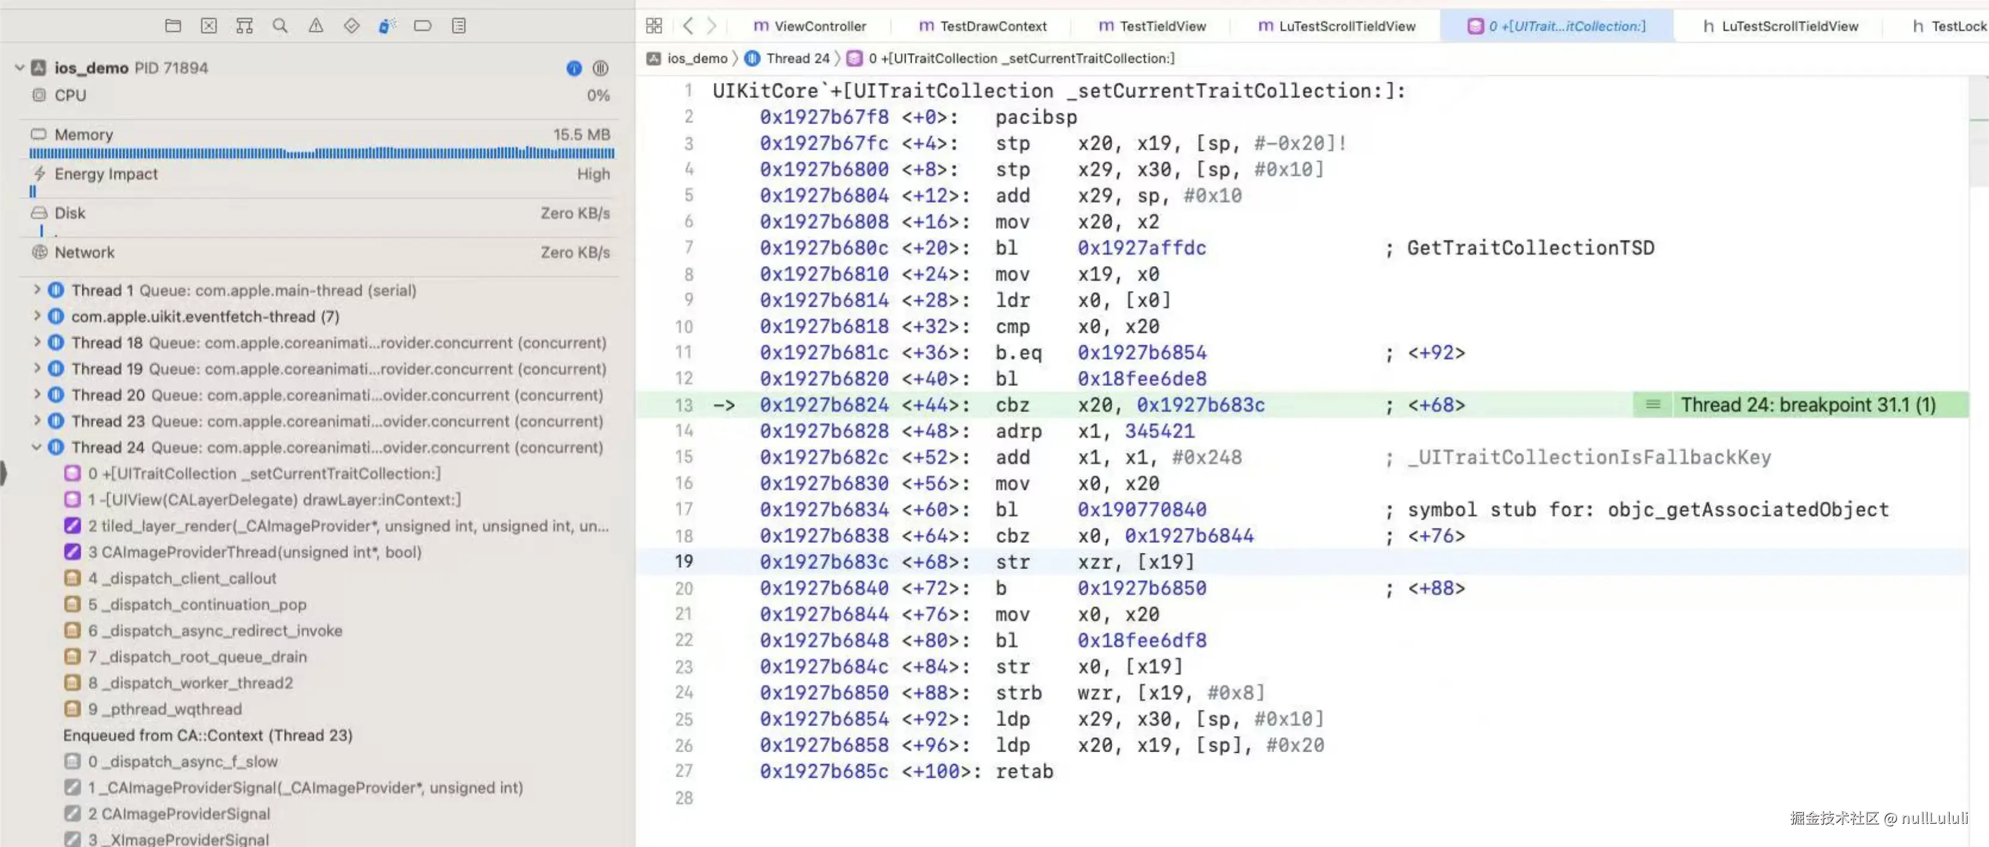This screenshot has height=847, width=1989.
Task: Open the Report navigator list icon
Action: [458, 26]
